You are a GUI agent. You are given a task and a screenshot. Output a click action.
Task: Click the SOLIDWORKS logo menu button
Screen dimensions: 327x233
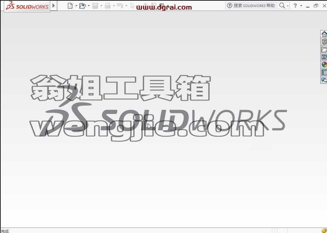click(x=27, y=6)
